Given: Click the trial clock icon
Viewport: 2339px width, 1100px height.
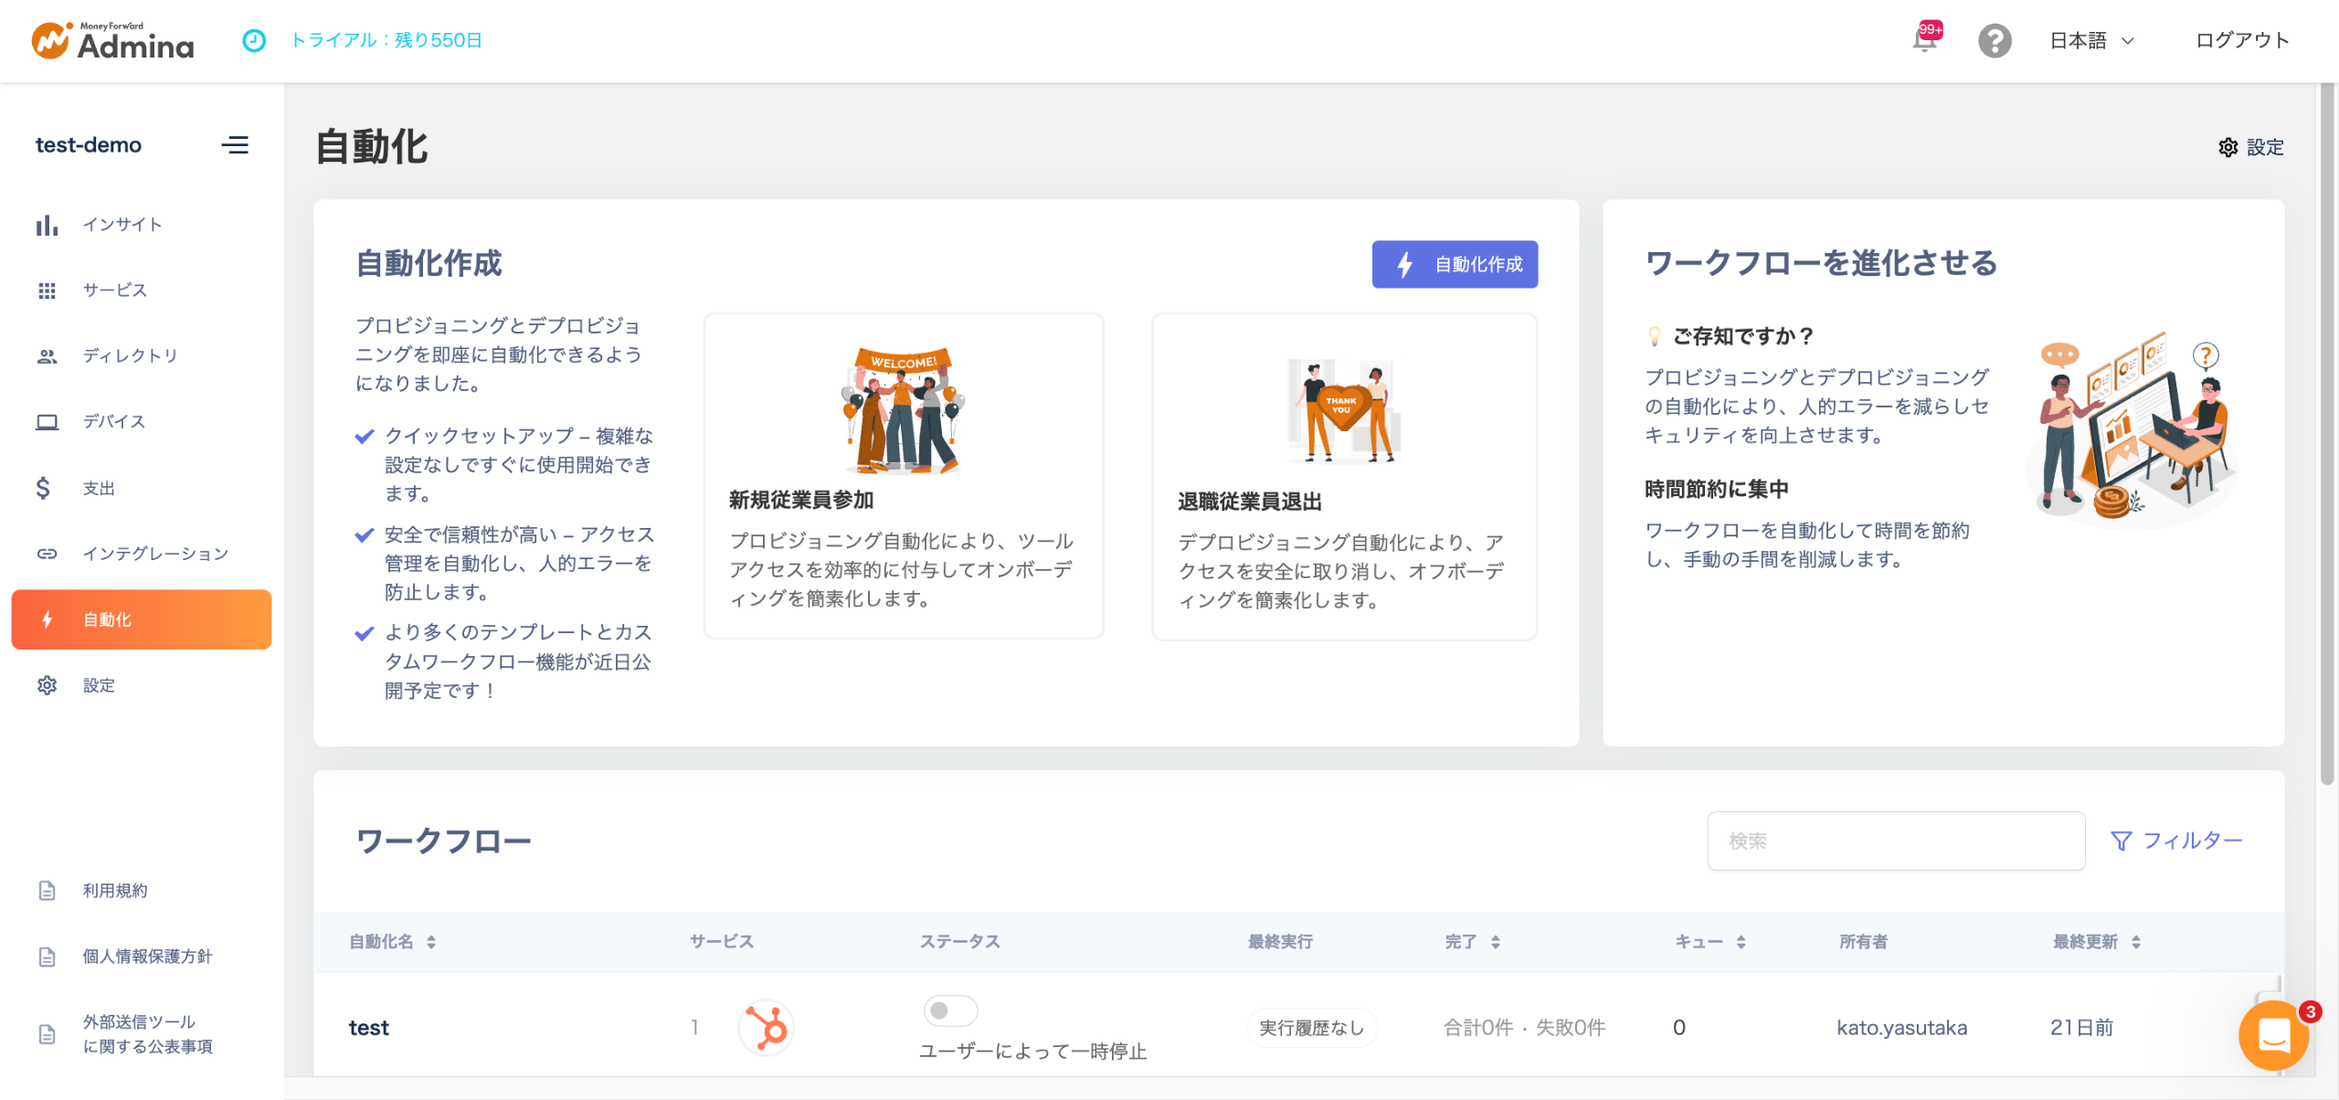Looking at the screenshot, I should pyautogui.click(x=254, y=40).
